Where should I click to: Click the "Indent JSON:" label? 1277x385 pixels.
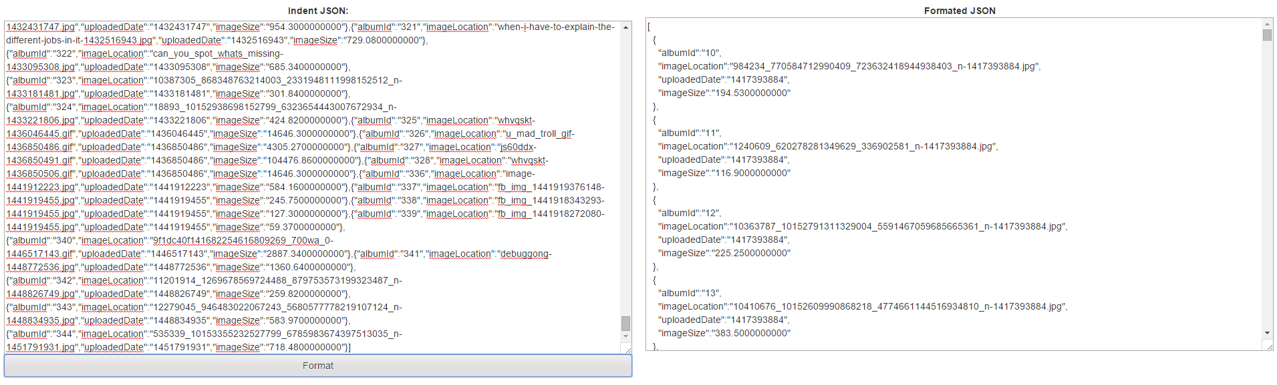coord(318,11)
